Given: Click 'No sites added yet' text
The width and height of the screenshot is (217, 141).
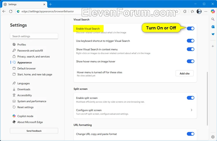Looking at the screenshot, I should 86,76.
